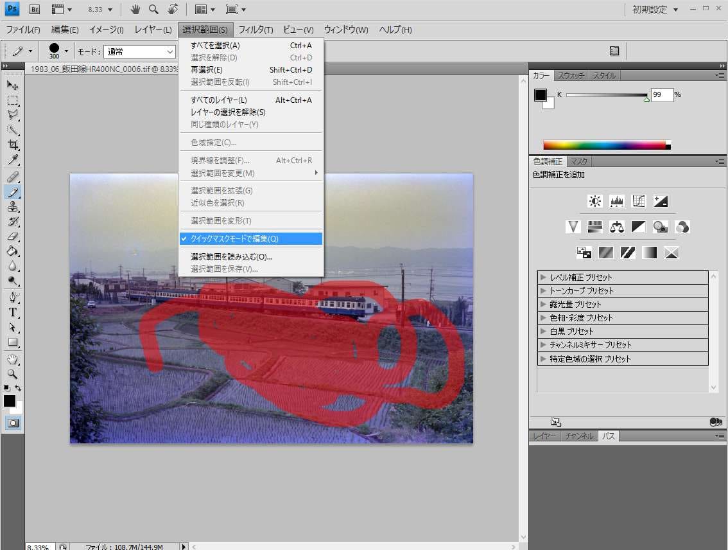Select the Move tool in toolbox
This screenshot has height=550, width=728.
[12, 85]
